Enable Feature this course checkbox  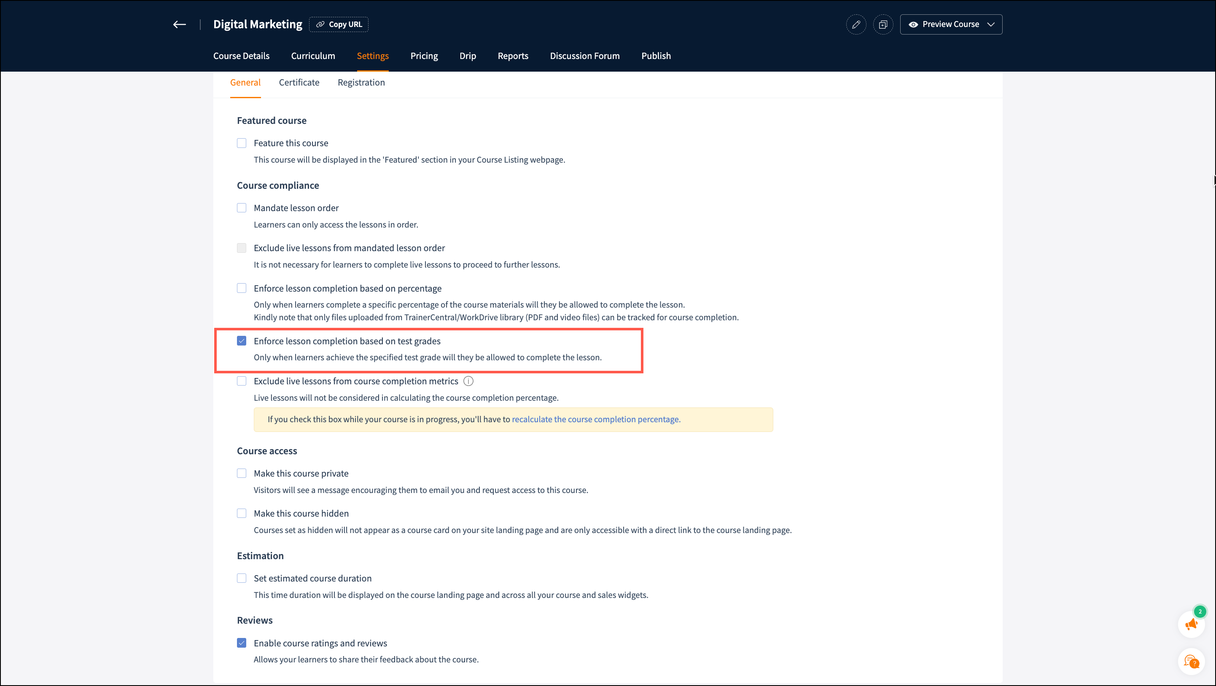pyautogui.click(x=242, y=143)
